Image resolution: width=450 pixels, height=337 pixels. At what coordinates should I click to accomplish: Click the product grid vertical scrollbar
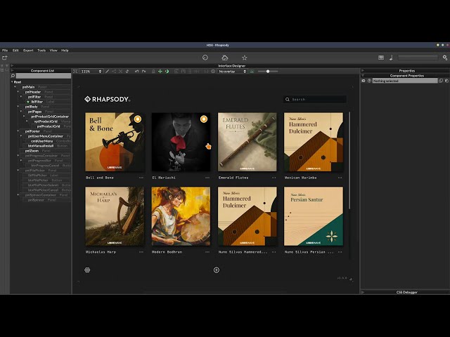[x=349, y=161]
